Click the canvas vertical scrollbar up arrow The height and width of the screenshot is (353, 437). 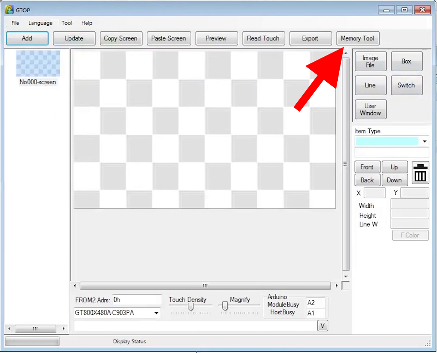point(346,53)
